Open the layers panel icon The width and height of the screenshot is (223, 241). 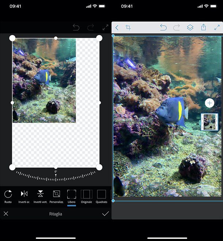tap(190, 28)
